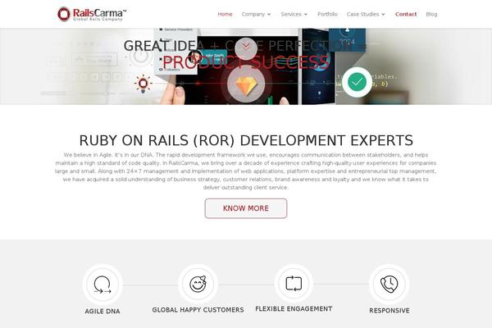This screenshot has height=328, width=492.
Task: Click the Flexible Engagement arrows icon
Action: click(x=294, y=283)
